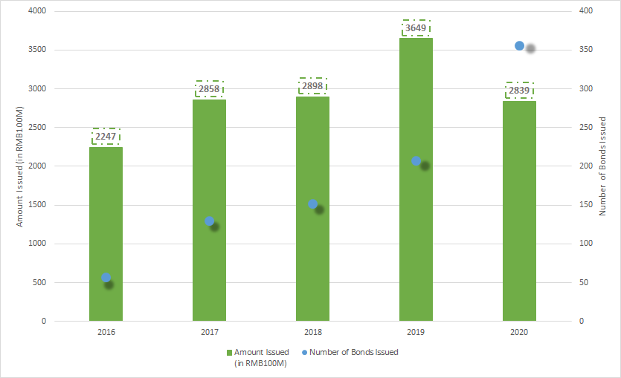Click the blue data point on the 2019 bar
The height and width of the screenshot is (378, 621).
416,161
